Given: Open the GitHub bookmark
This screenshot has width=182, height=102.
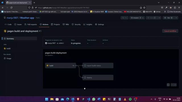Looking at the screenshot, I should coord(157,12).
